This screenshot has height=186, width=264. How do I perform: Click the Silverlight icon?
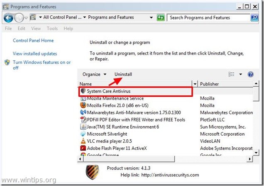pos(83,134)
